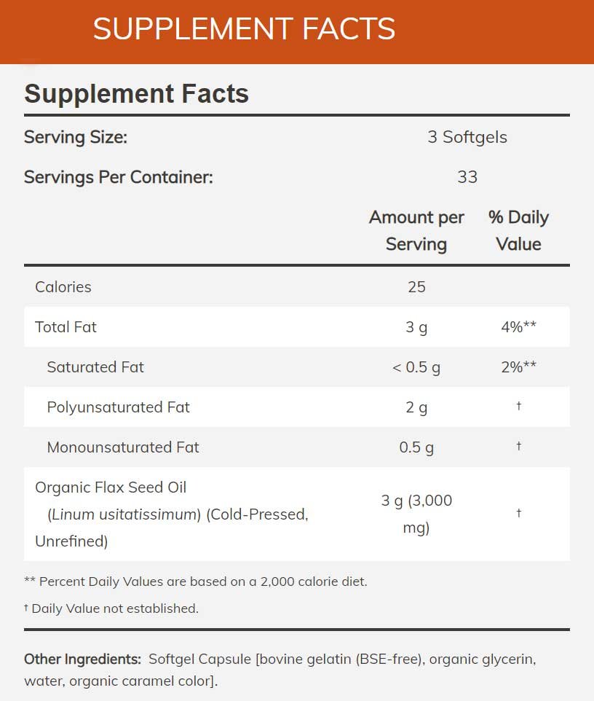Select the 3 Softgels value
This screenshot has width=594, height=701.
point(467,137)
